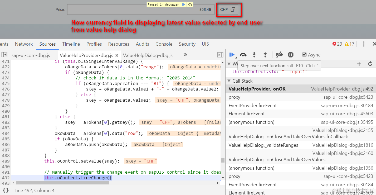Add a new watch expression
The height and width of the screenshot is (195, 376).
[359, 64]
